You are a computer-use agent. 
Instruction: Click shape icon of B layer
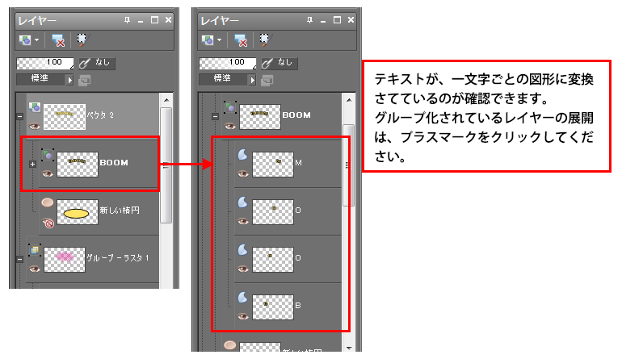(x=243, y=297)
